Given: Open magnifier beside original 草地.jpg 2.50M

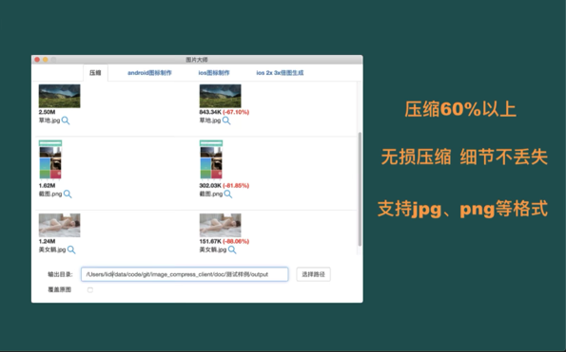Looking at the screenshot, I should [66, 120].
